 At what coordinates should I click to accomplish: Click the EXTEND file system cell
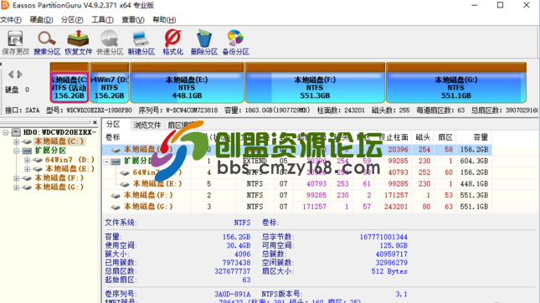(x=255, y=161)
